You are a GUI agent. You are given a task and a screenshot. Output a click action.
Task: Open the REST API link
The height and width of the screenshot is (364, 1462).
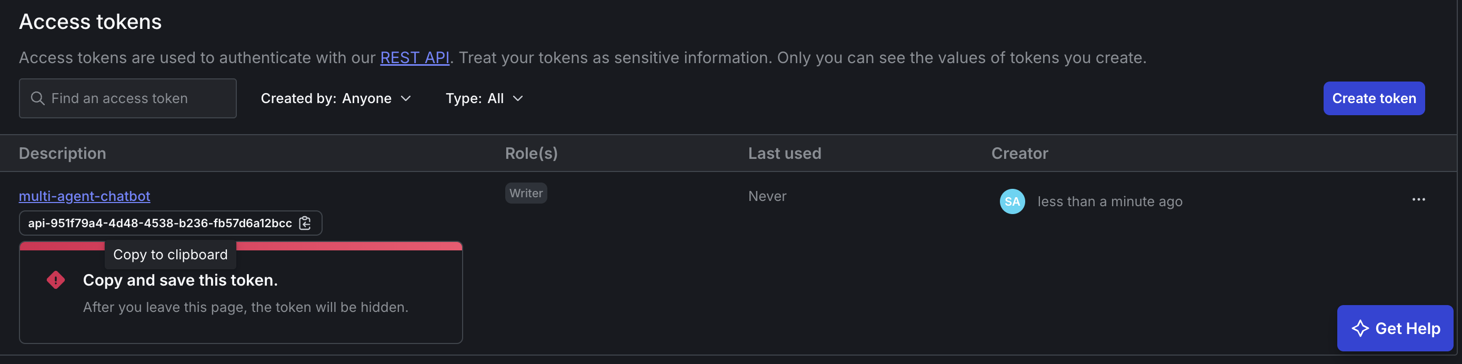[414, 58]
